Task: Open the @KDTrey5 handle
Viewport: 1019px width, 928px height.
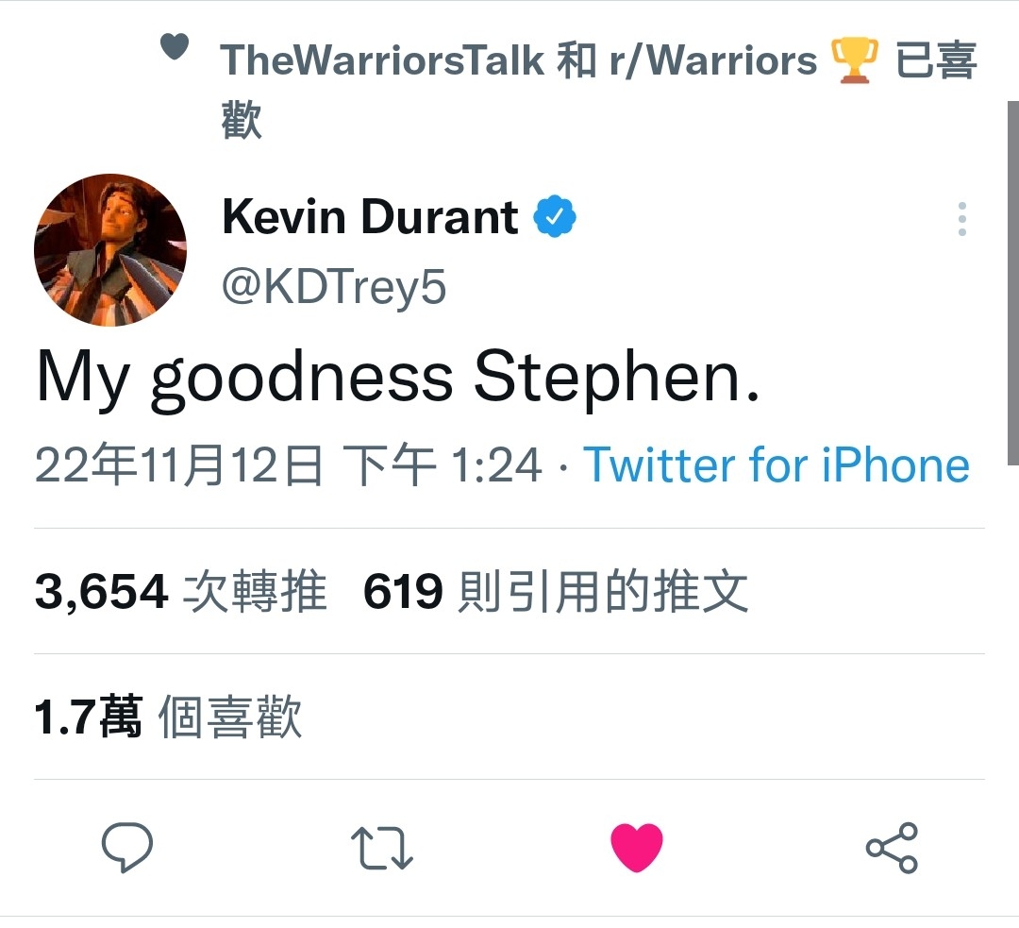Action: [334, 286]
